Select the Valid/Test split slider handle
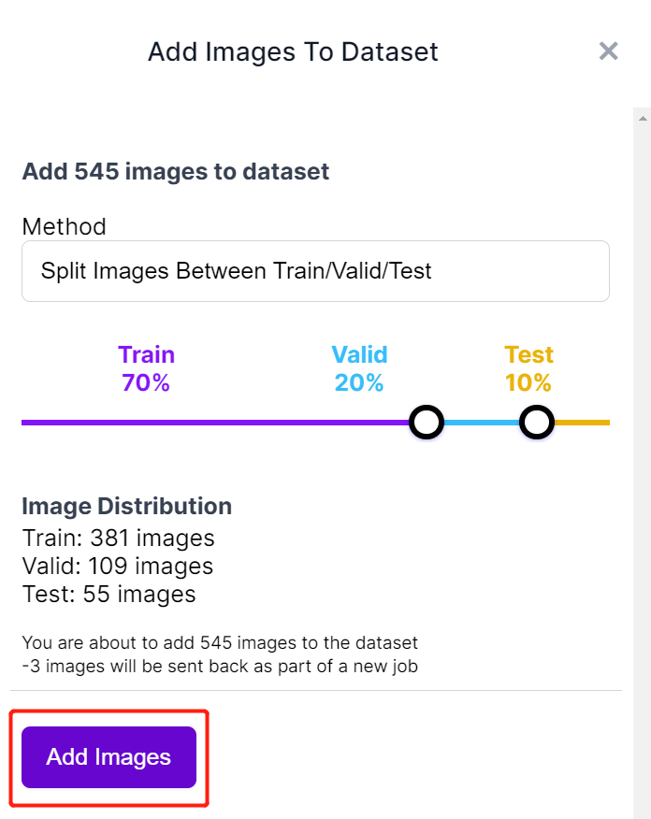Viewport: 651px width, 819px height. click(538, 423)
